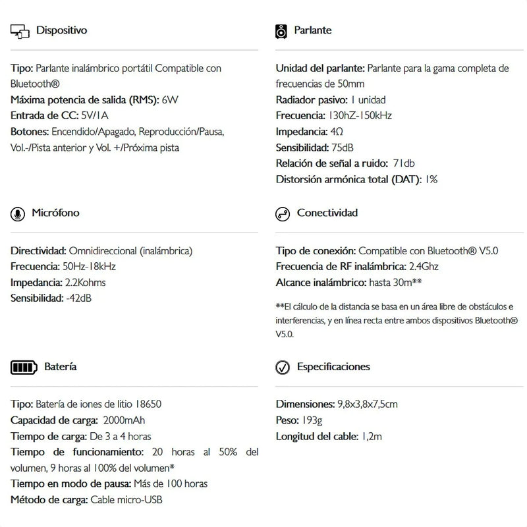
Task: Click the Especificaciones checkmark icon
Action: (x=282, y=367)
